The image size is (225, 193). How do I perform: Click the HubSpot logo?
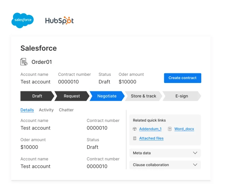pyautogui.click(x=59, y=21)
